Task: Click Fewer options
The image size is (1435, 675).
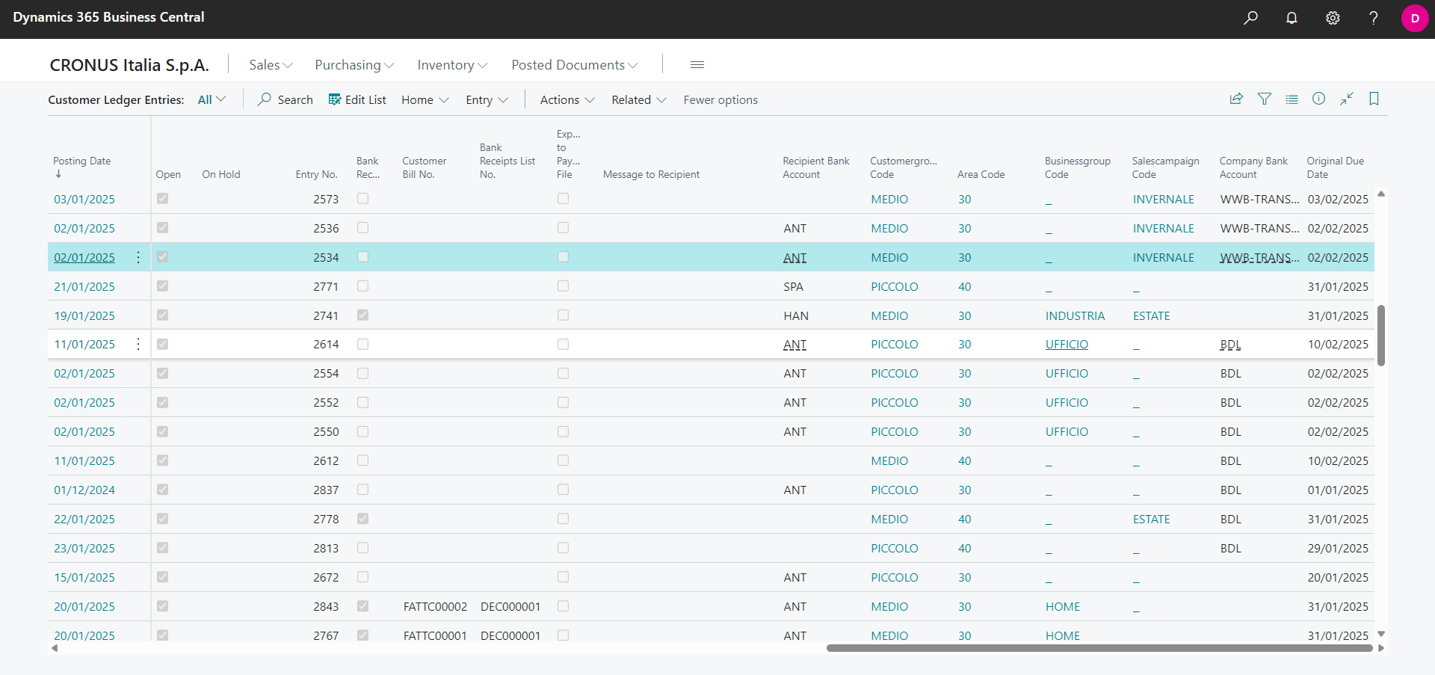Action: pos(720,99)
